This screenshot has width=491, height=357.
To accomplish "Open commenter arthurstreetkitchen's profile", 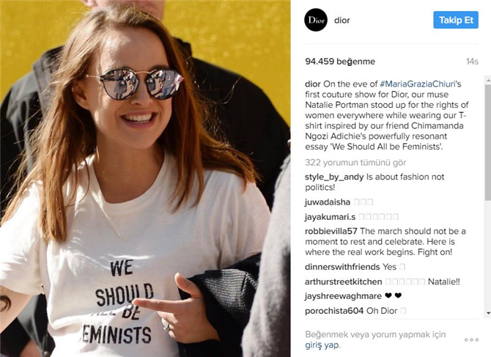I will [344, 281].
